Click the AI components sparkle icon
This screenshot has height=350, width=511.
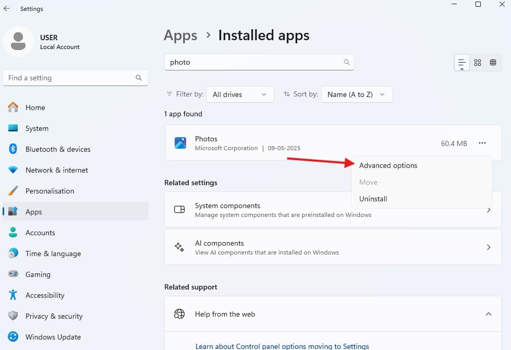pos(179,247)
